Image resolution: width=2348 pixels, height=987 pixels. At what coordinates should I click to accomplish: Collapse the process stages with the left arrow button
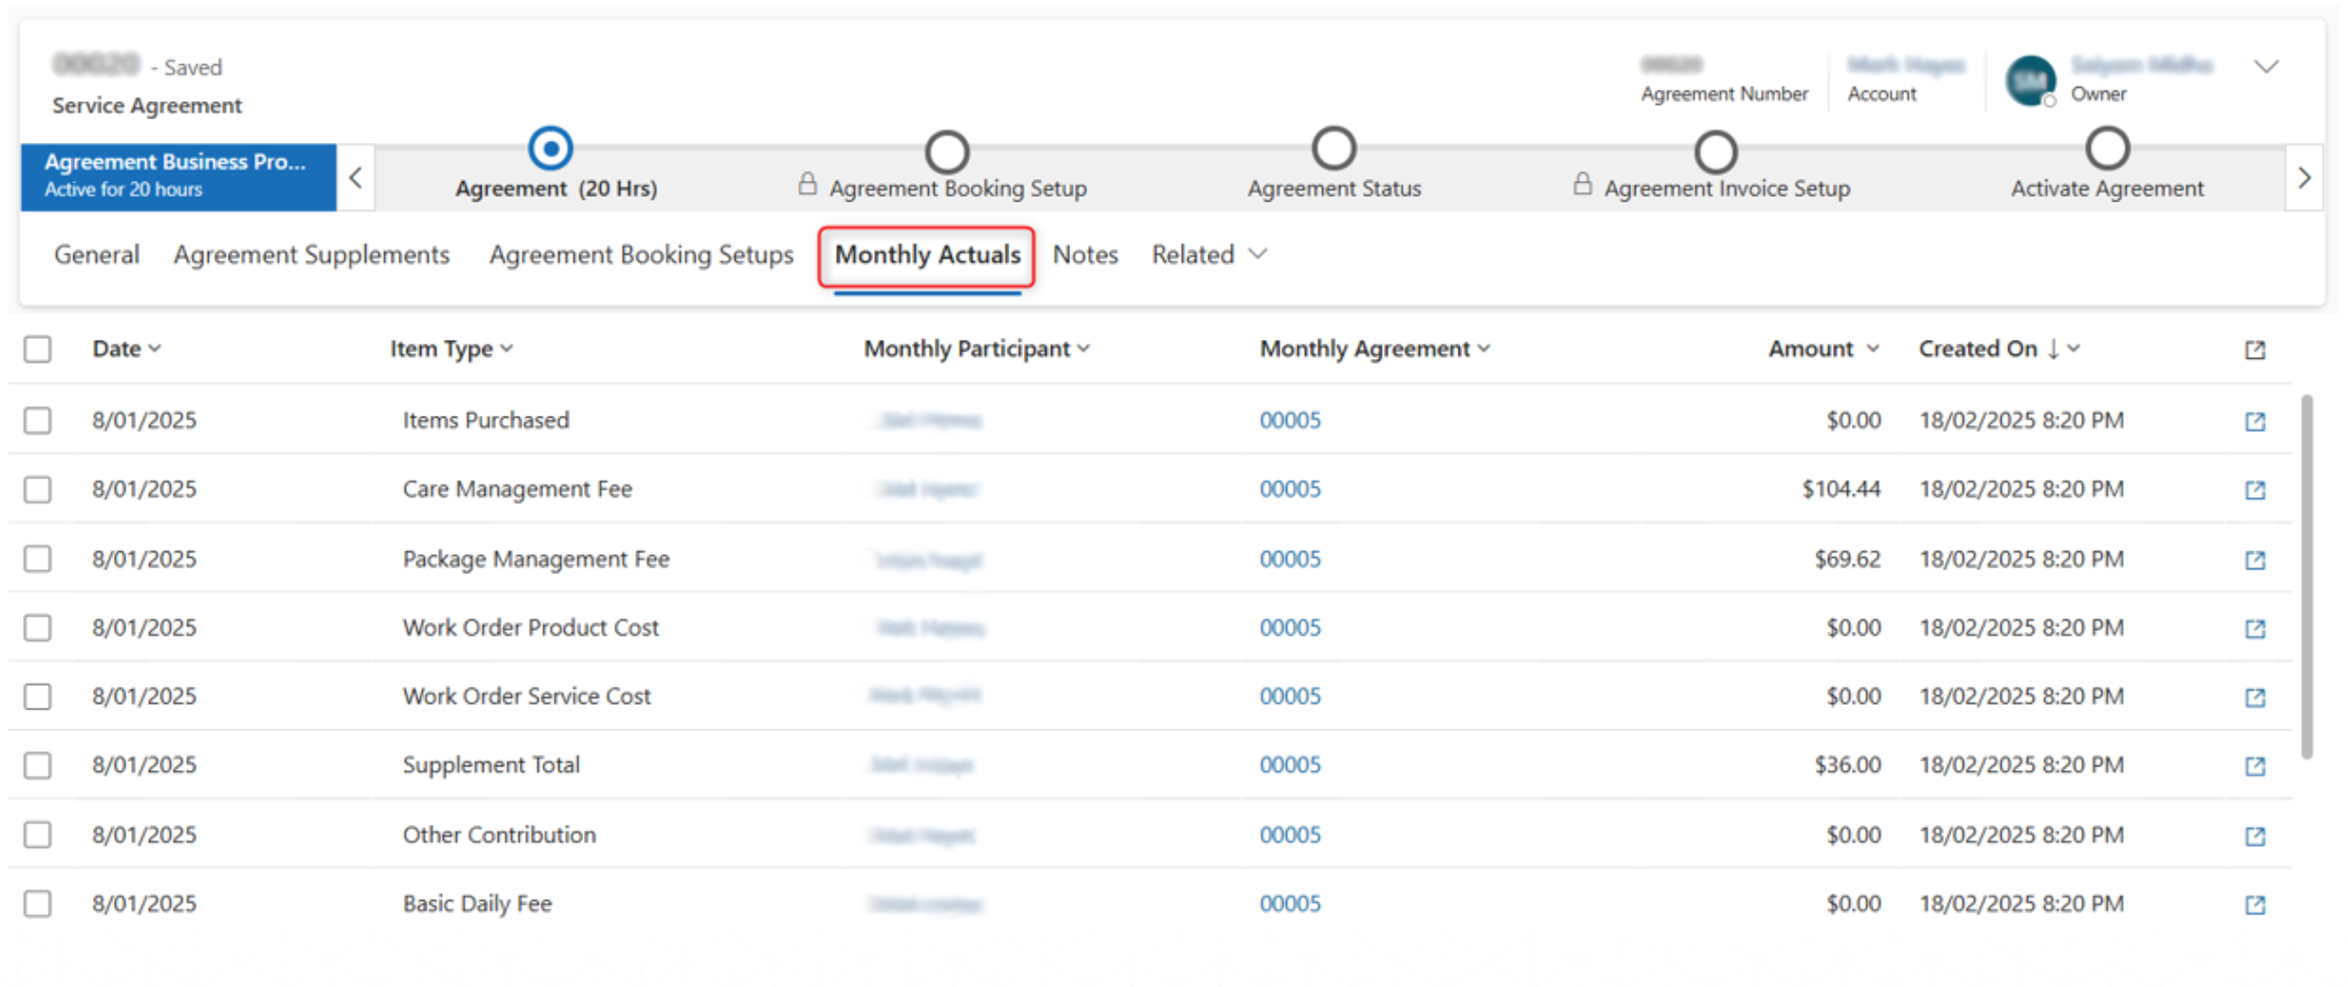[x=356, y=178]
